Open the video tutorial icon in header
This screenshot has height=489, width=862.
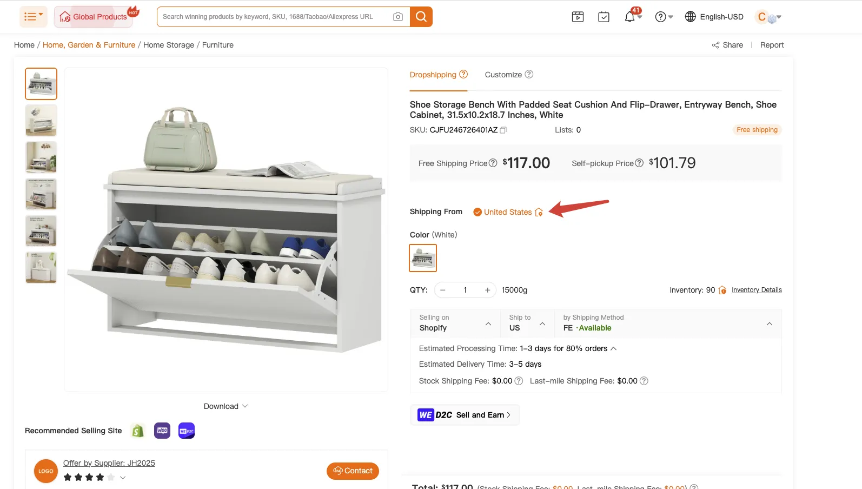(x=578, y=17)
